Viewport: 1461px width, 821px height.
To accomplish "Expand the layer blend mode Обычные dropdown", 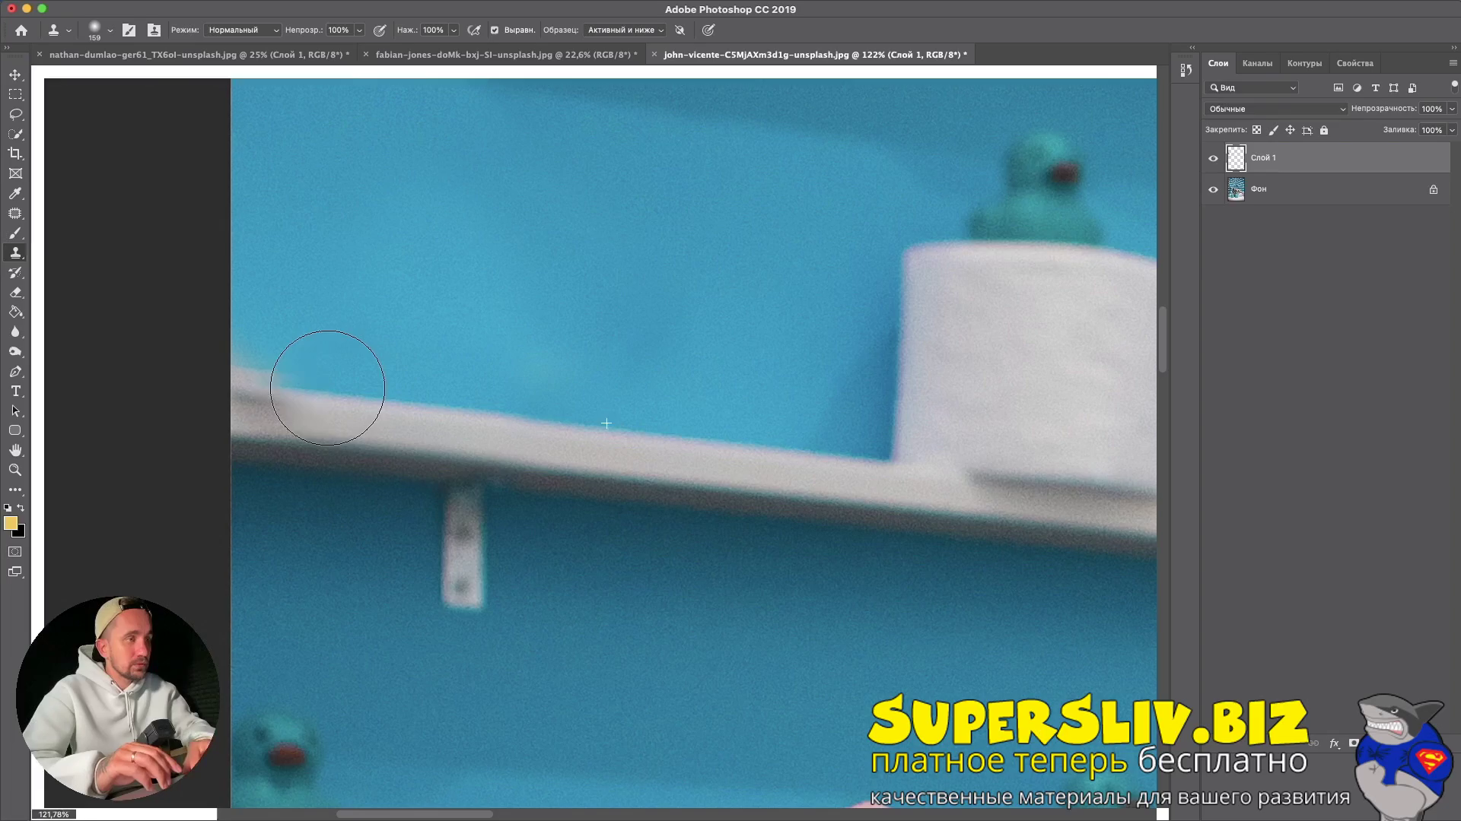I will point(1276,109).
